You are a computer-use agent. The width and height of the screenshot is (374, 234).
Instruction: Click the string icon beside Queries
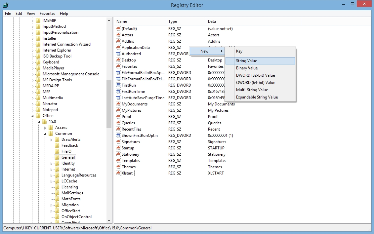[x=118, y=123]
